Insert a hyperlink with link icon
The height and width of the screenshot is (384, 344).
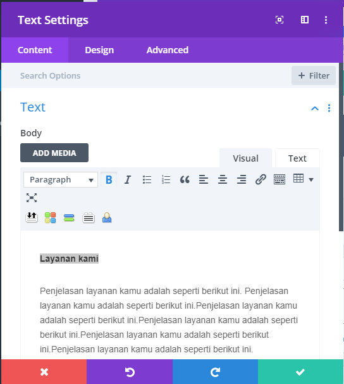[261, 179]
